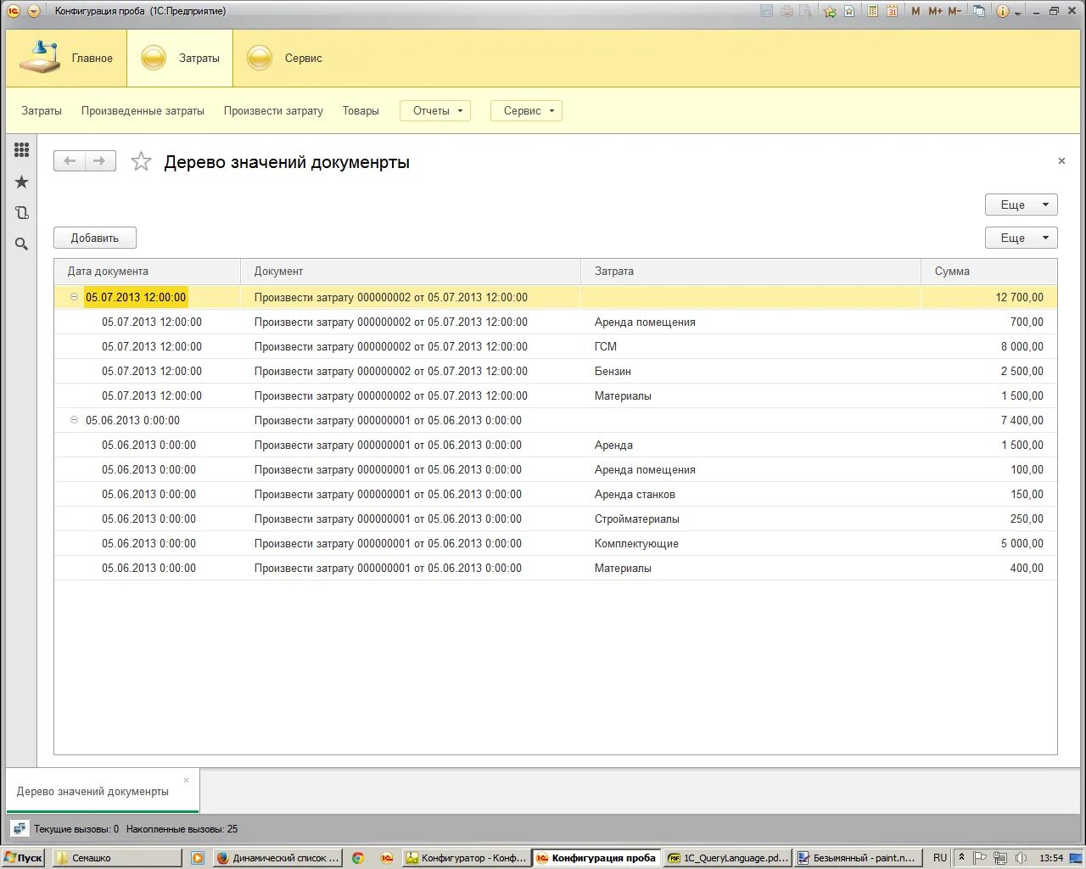Screen dimensions: 1086x869
Task: Go back with left arrow button
Action: (70, 161)
